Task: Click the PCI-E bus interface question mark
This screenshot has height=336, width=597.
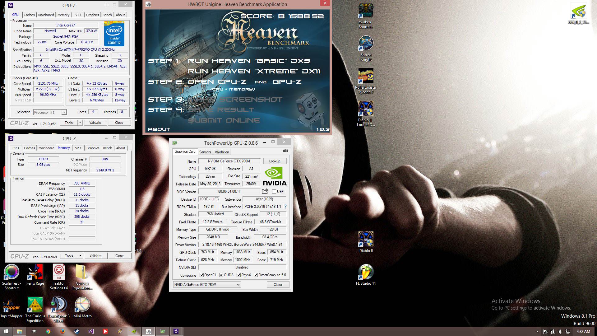Action: [285, 207]
